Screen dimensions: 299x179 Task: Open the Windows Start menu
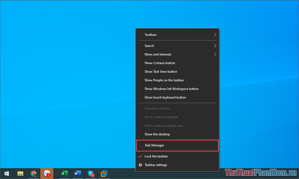[7, 173]
